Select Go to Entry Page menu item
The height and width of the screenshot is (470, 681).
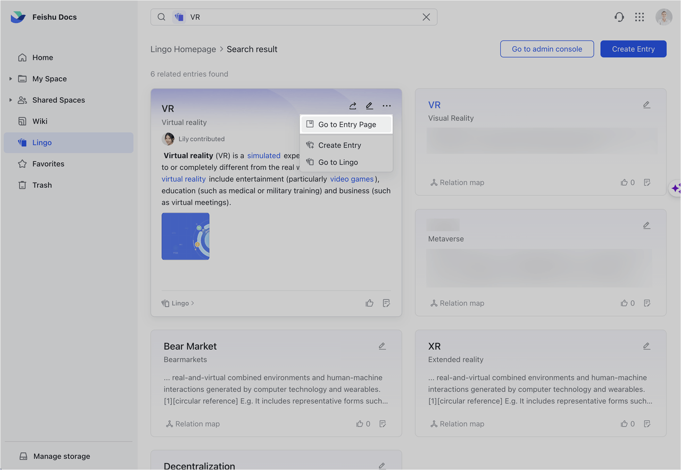click(346, 125)
